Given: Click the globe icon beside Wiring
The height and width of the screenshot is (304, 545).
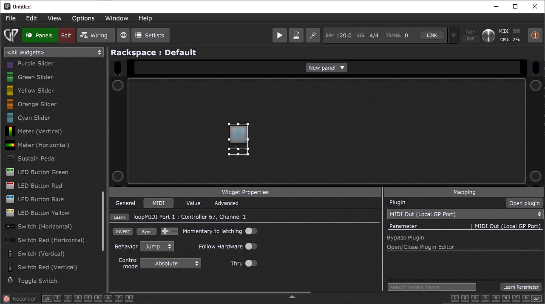Looking at the screenshot, I should (123, 35).
